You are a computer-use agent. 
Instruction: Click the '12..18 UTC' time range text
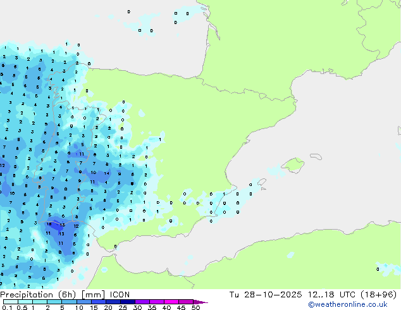pos(331,295)
